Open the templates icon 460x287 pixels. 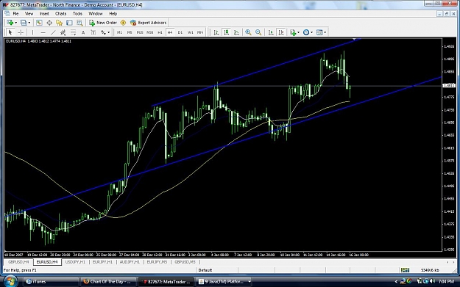pos(319,32)
